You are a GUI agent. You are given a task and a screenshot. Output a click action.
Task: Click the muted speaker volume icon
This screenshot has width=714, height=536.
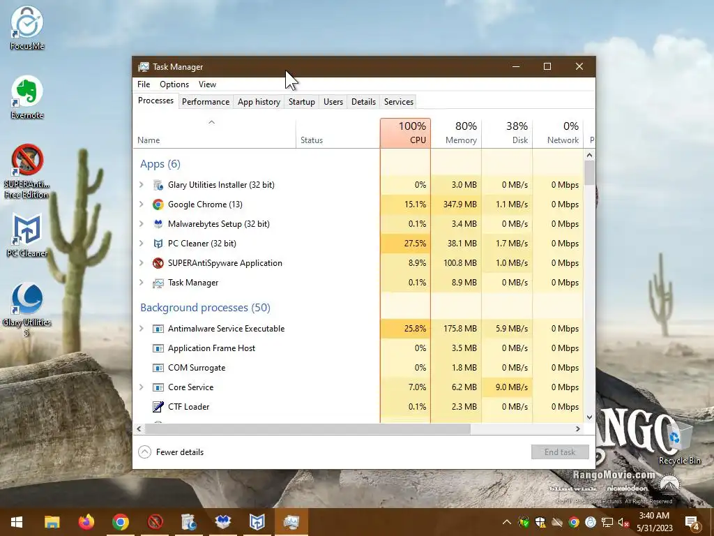click(623, 522)
